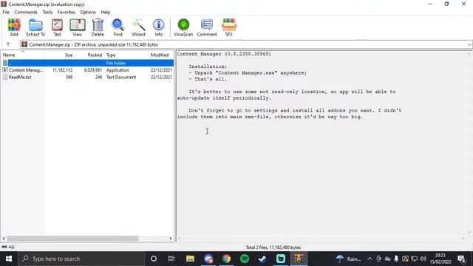Click the microphone tray icon
The image size is (473, 266).
point(396,259)
